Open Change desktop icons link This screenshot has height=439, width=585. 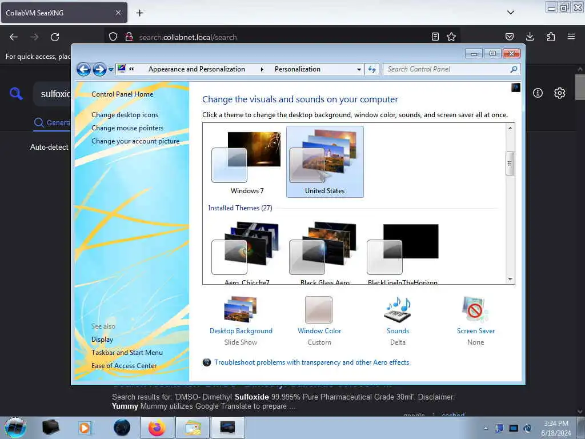click(125, 115)
